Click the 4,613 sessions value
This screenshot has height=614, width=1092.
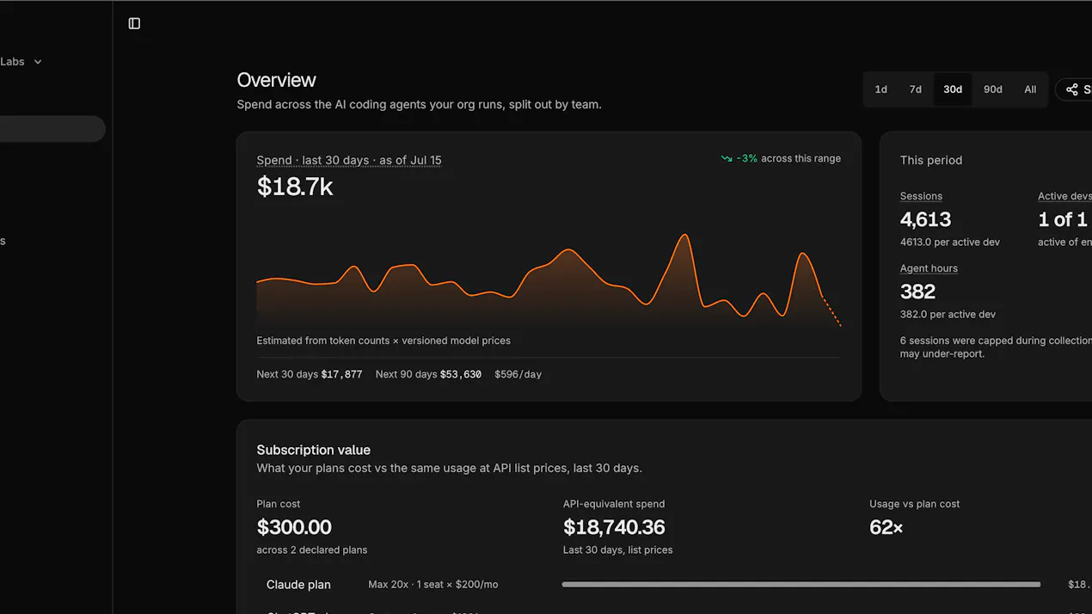pos(925,219)
